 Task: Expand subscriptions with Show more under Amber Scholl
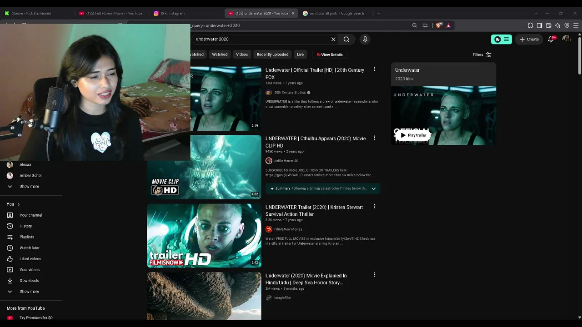[x=29, y=187]
